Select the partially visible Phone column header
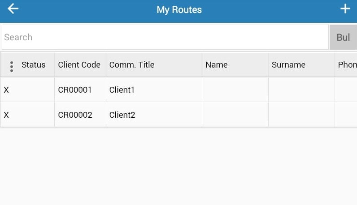 point(347,65)
